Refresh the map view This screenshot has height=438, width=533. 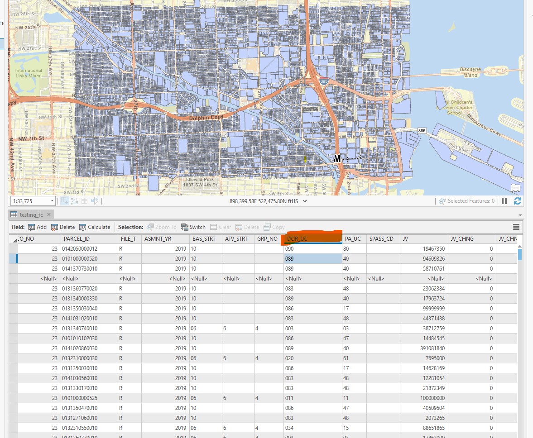[518, 201]
